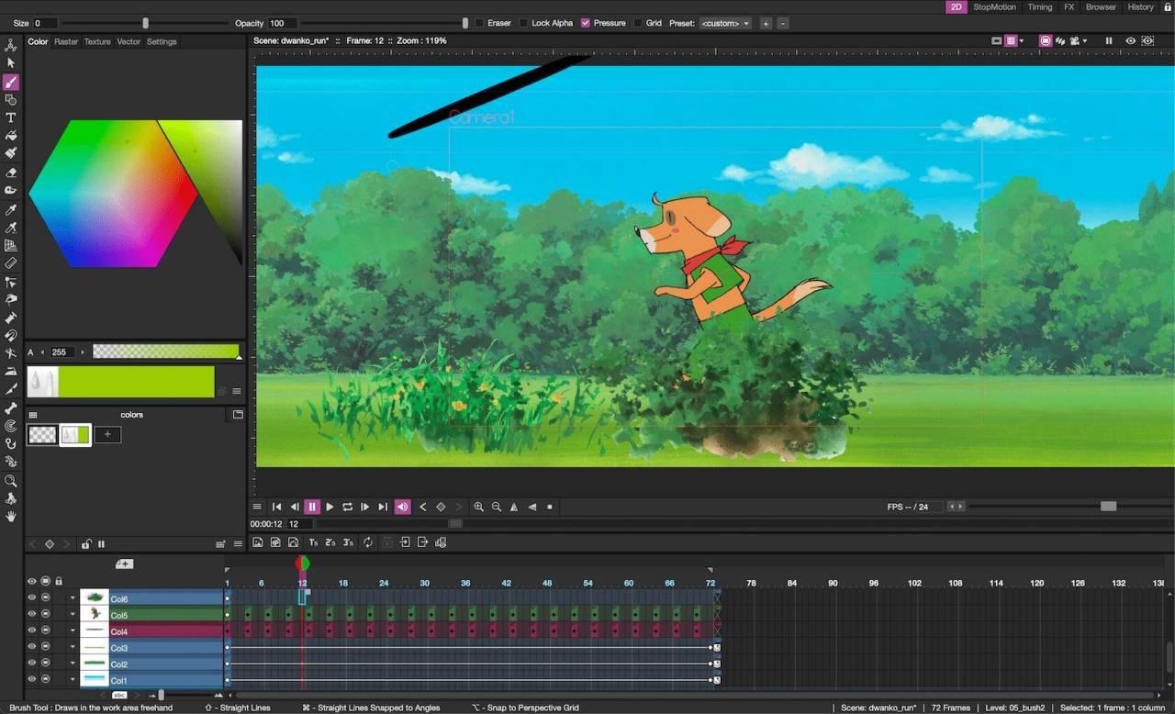This screenshot has width=1175, height=714.
Task: Select the Type tool
Action: coord(11,117)
